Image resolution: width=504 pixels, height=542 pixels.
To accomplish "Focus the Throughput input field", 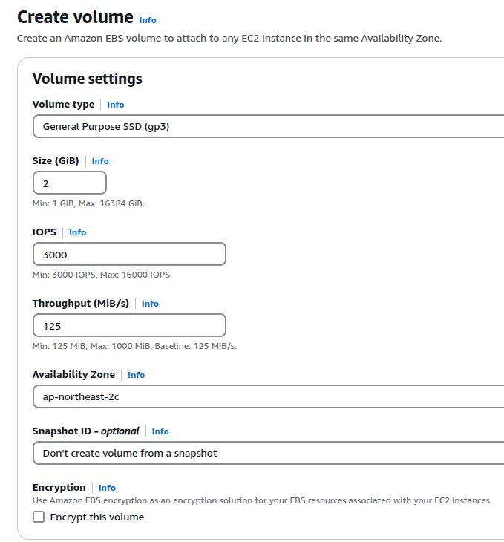I will tap(129, 325).
